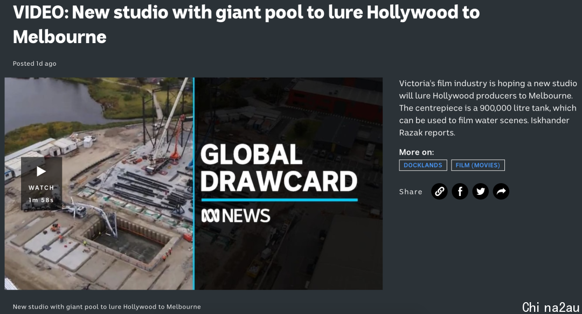Select the video headline about Melbourne studio
This screenshot has height=314, width=582.
[x=246, y=24]
